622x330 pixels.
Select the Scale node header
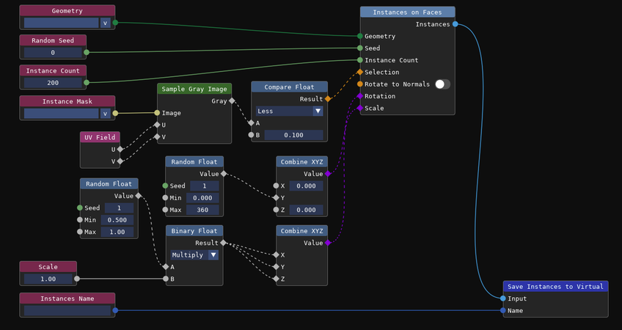[x=48, y=267]
